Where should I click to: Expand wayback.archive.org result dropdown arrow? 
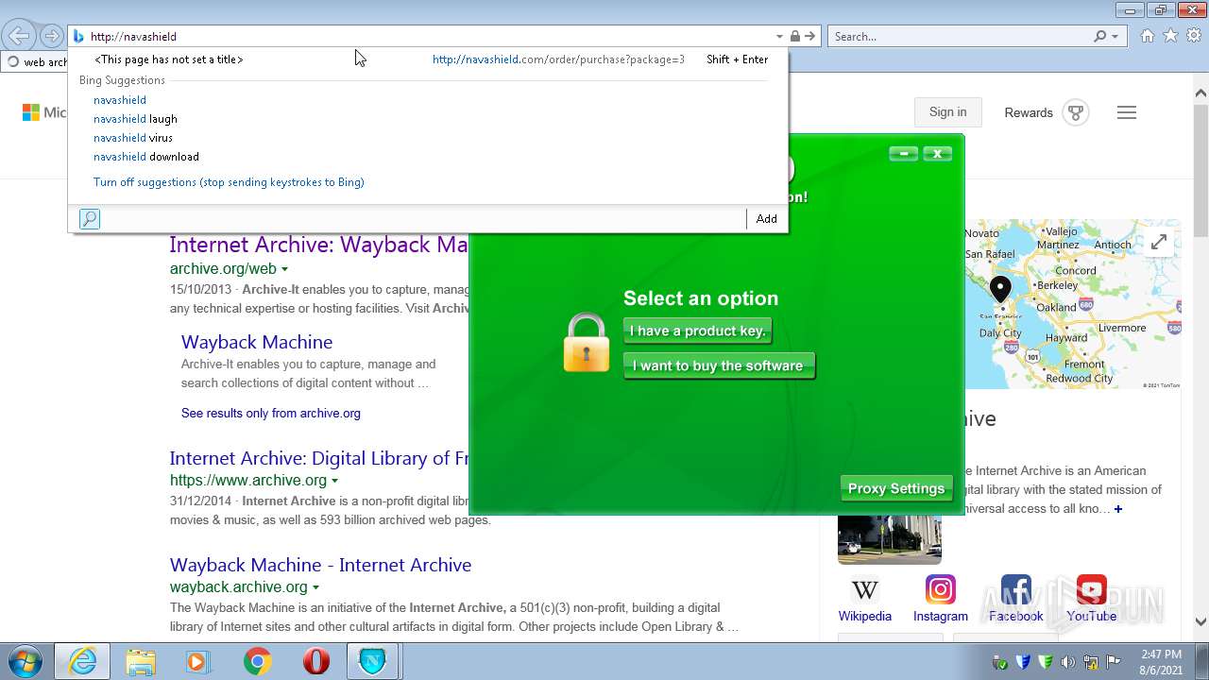click(x=315, y=587)
